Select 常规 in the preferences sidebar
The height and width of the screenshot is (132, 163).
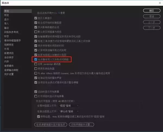point(18,11)
